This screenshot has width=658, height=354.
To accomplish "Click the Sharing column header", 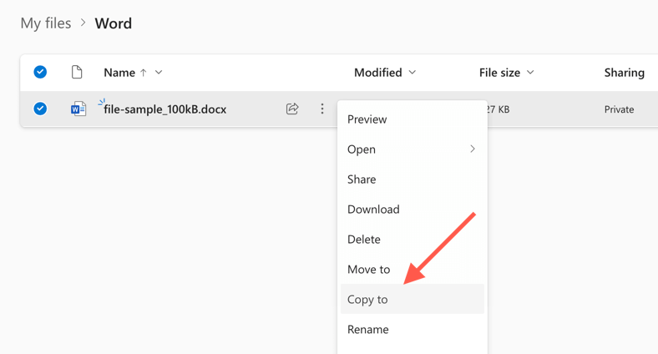I will coord(624,73).
